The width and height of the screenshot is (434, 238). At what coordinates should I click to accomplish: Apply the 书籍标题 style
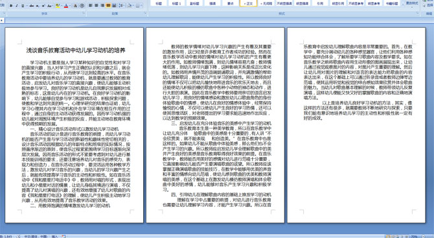(x=392, y=3)
